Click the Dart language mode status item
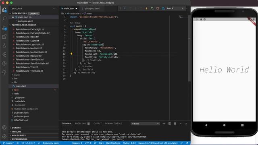 coord(101,143)
